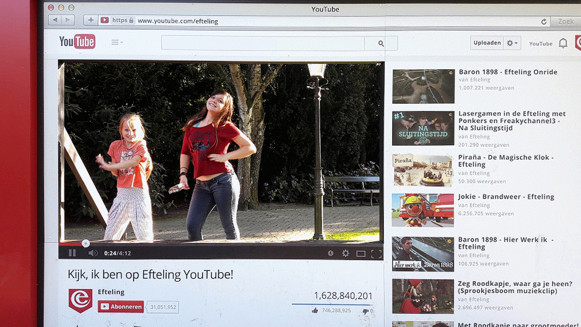Click the 0:24/4:12 time display

118,254
